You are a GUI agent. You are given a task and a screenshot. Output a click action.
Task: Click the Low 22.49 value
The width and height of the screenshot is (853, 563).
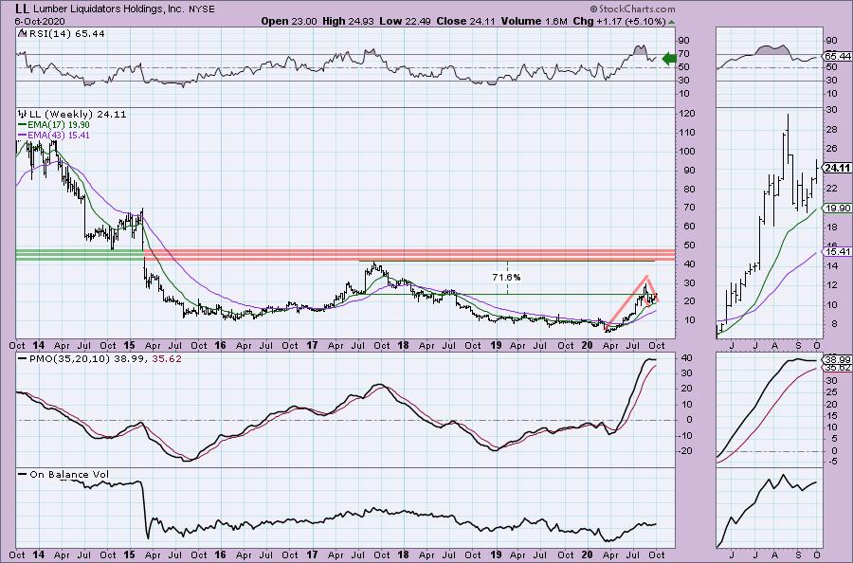[404, 21]
